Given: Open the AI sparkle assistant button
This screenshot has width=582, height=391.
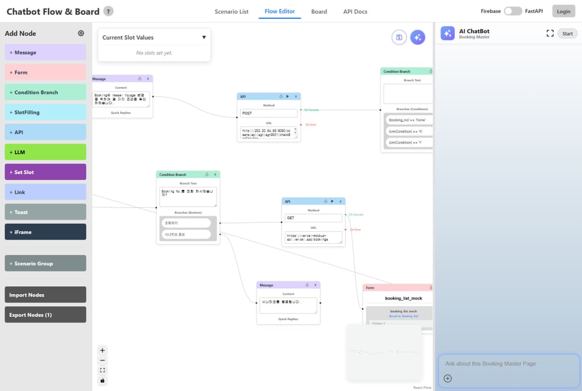Looking at the screenshot, I should 418,37.
